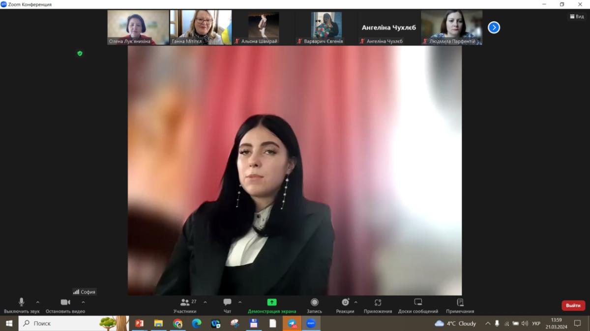
Task: Open Google Chrome from the taskbar
Action: point(177,323)
